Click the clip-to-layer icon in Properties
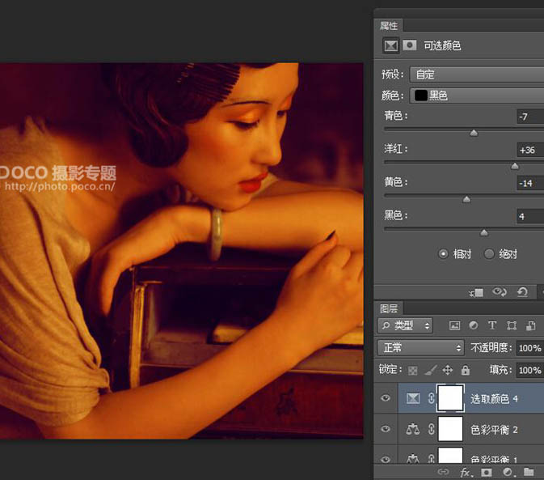The image size is (544, 480). point(476,291)
